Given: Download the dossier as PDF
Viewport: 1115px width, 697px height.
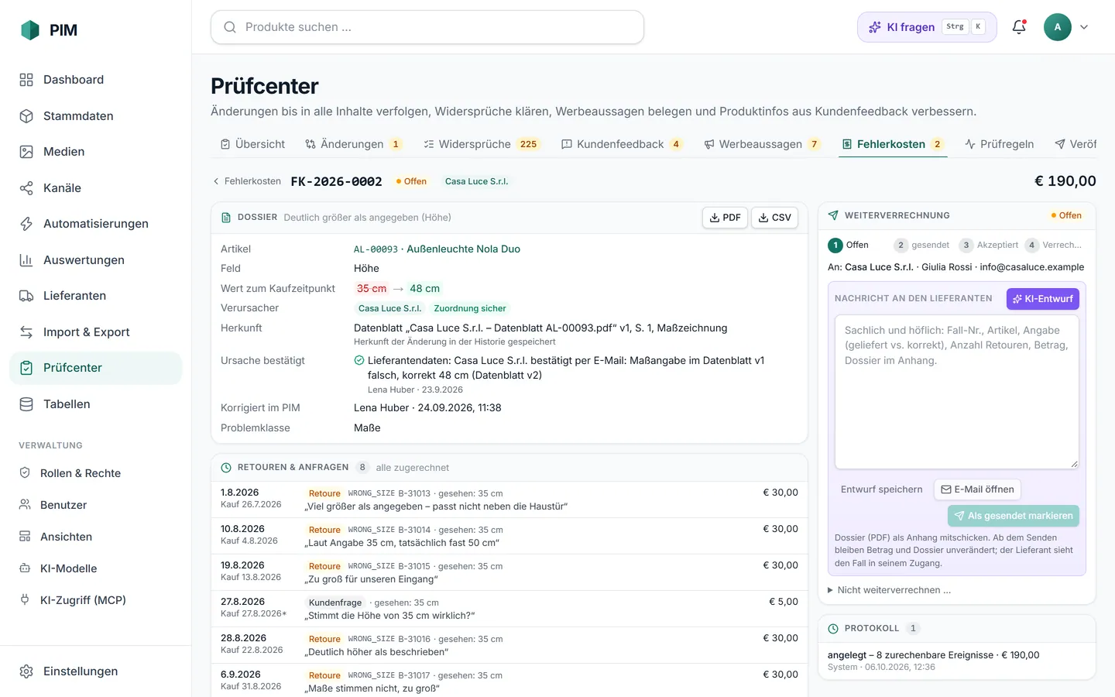Looking at the screenshot, I should [x=725, y=218].
